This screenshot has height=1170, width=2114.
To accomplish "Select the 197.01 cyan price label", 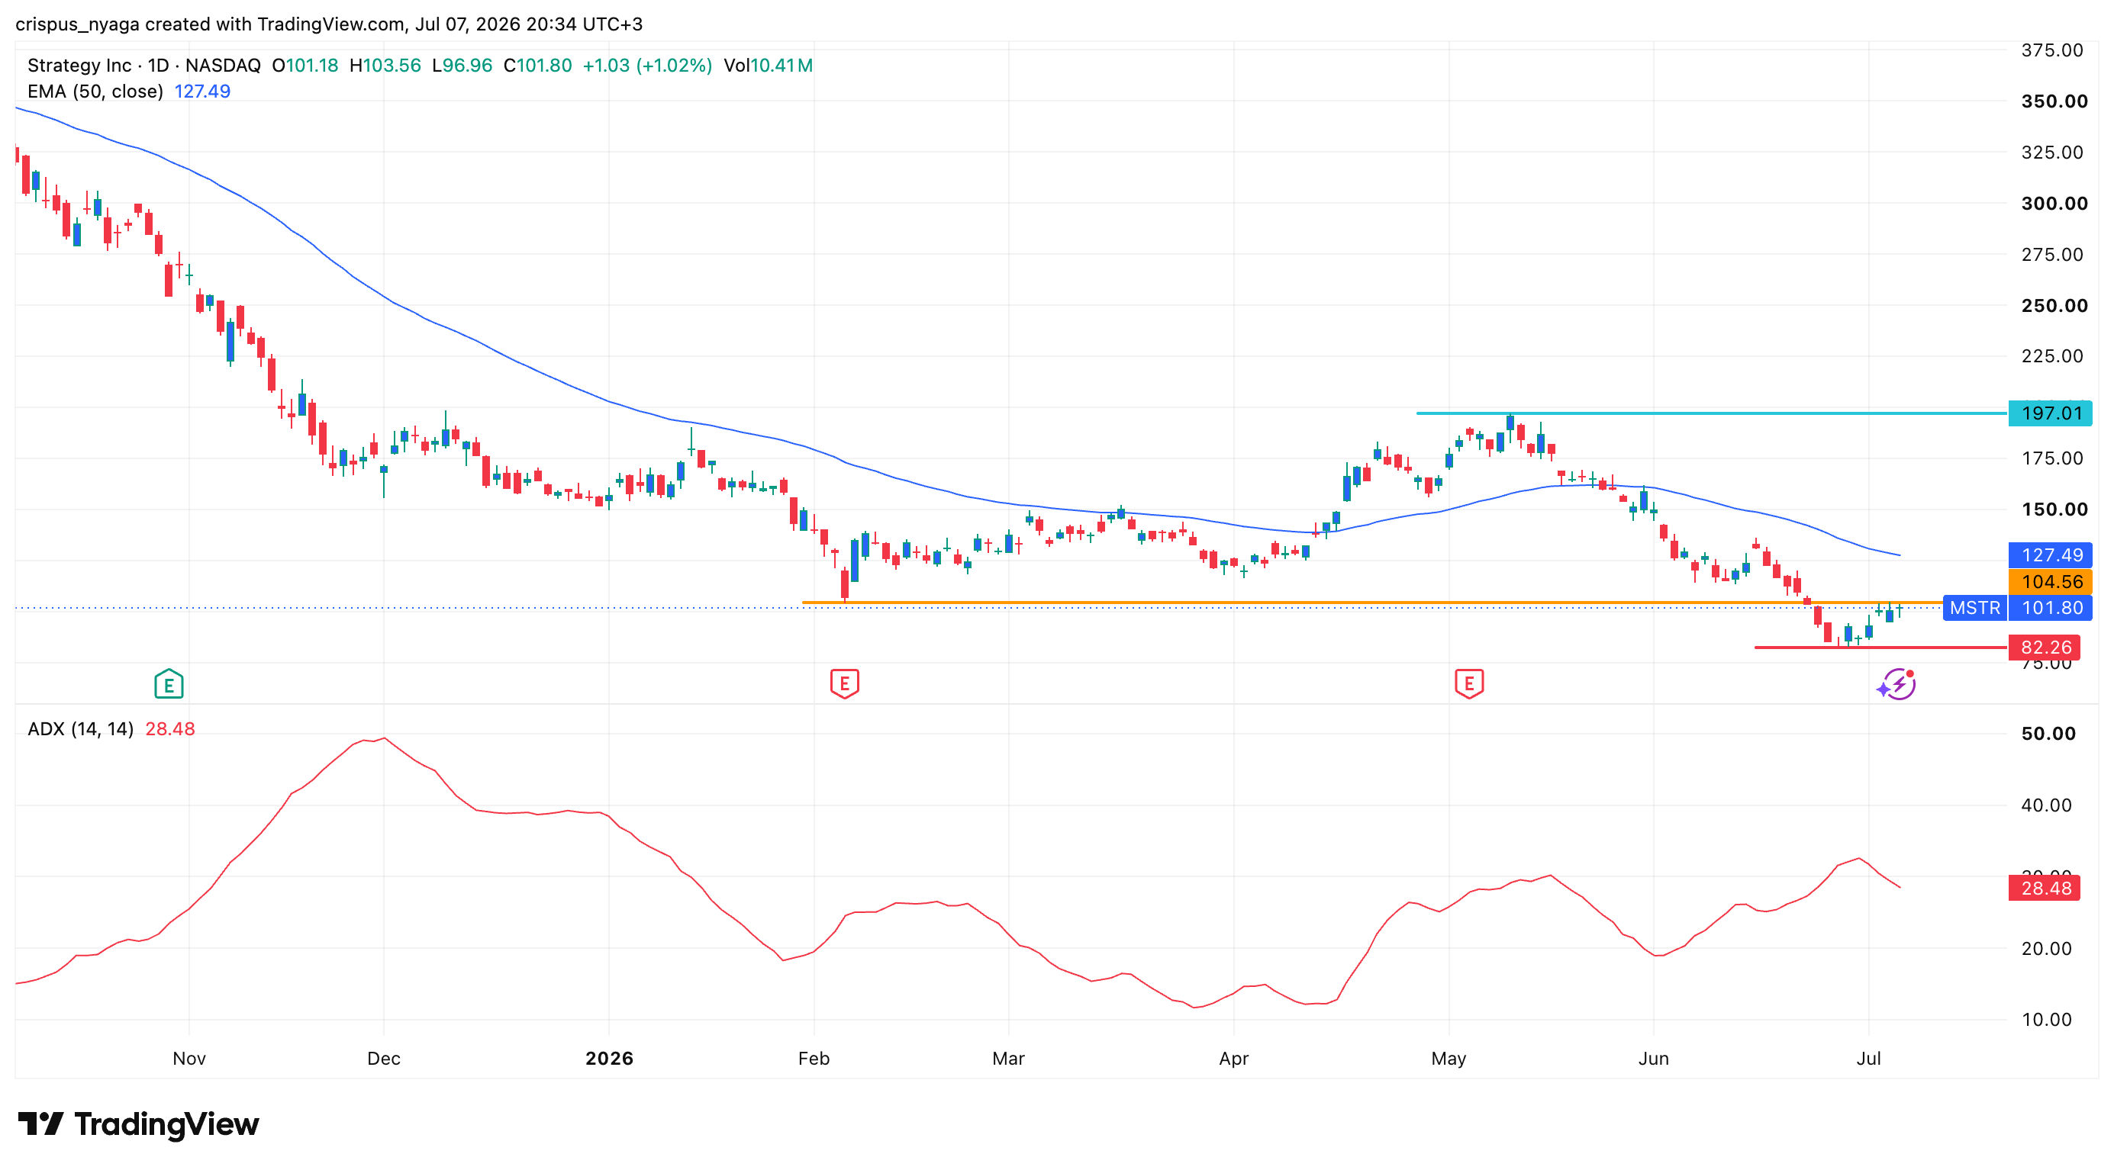I will pyautogui.click(x=2050, y=413).
